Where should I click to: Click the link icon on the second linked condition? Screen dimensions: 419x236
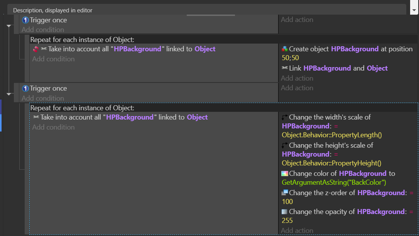click(36, 117)
